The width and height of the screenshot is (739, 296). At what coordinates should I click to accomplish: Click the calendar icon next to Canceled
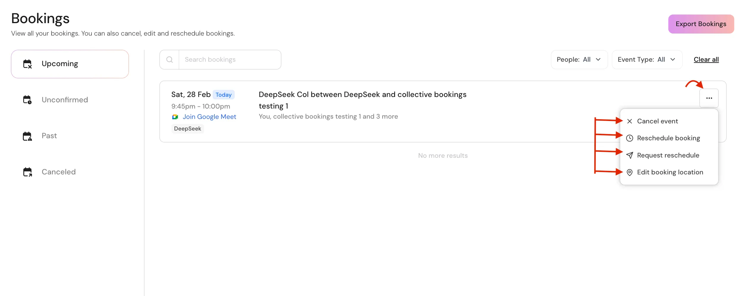[27, 172]
